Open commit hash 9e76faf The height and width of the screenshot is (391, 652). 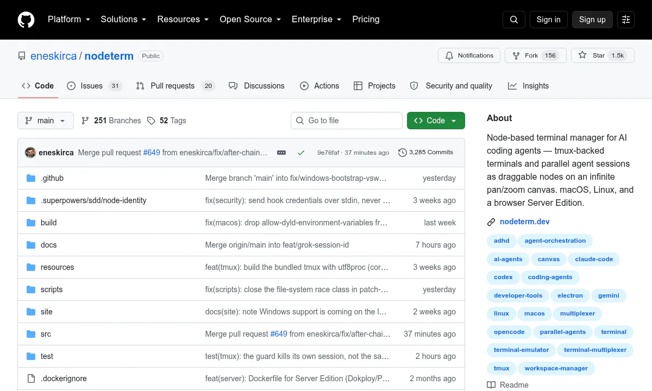click(x=328, y=153)
